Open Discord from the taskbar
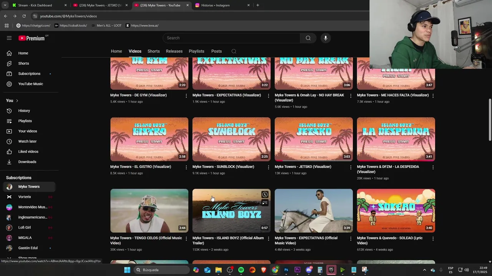The width and height of the screenshot is (492, 276). 309,270
